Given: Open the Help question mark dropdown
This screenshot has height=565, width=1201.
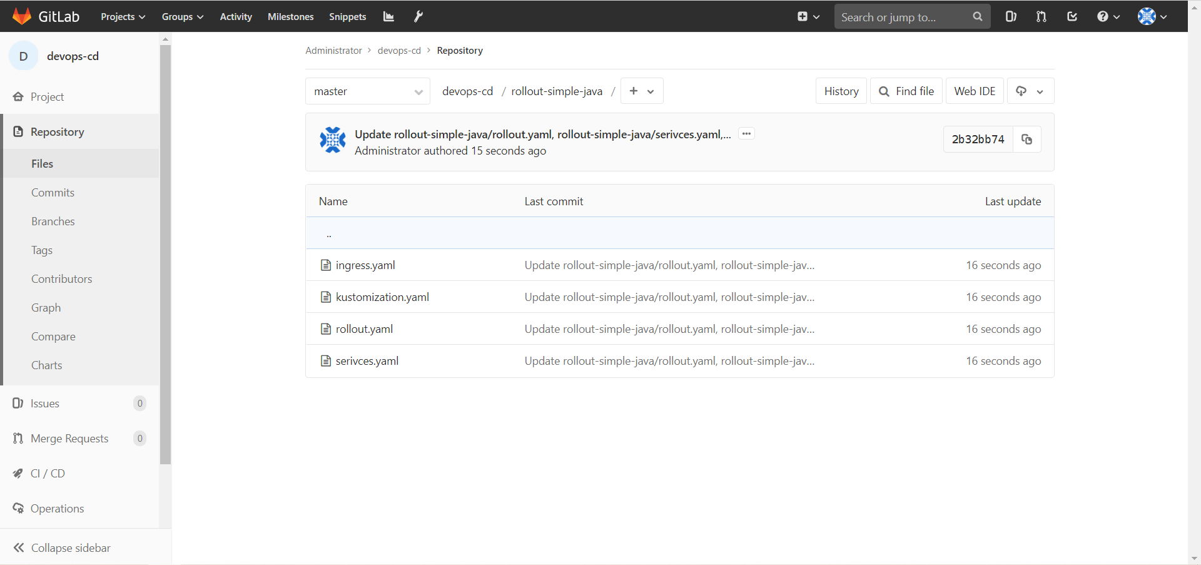Looking at the screenshot, I should tap(1108, 17).
